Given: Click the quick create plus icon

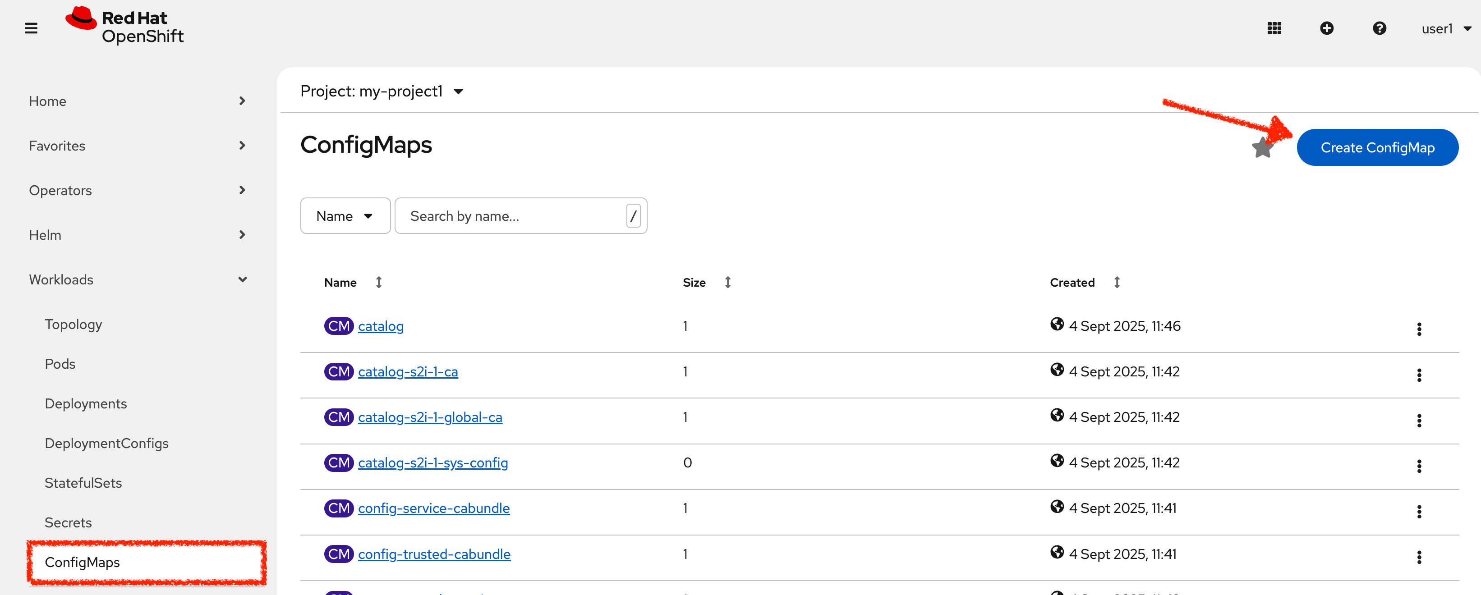Looking at the screenshot, I should click(x=1327, y=27).
